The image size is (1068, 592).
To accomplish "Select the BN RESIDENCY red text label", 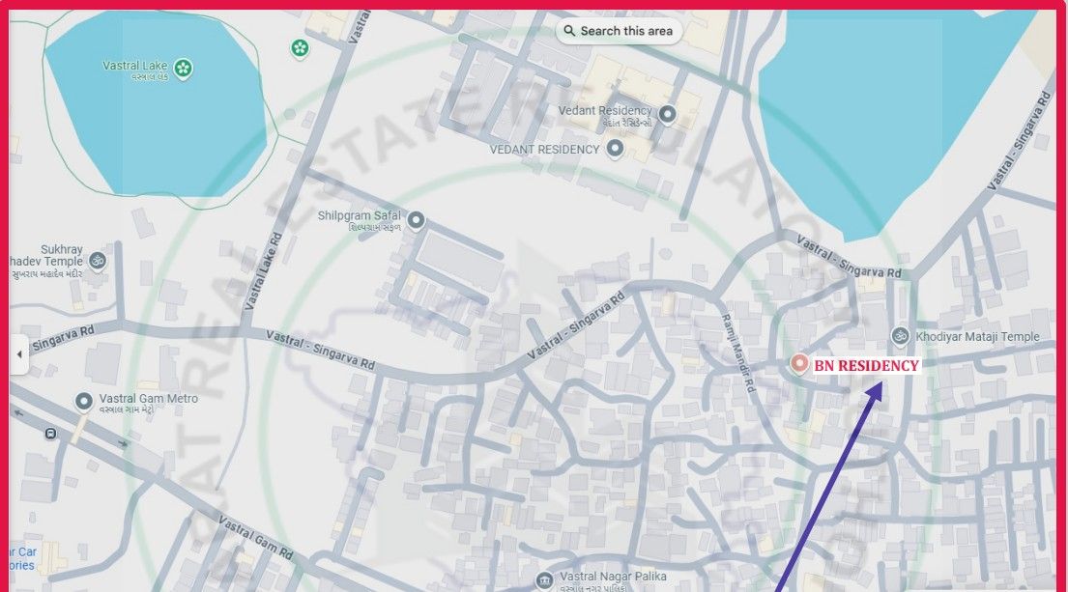I will click(x=866, y=366).
